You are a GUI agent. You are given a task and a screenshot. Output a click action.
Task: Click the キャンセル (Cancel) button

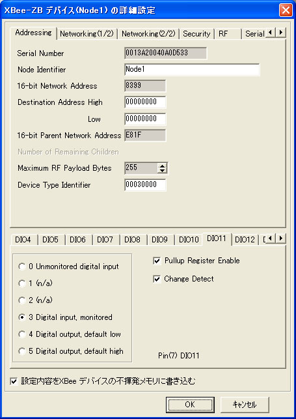(245, 405)
